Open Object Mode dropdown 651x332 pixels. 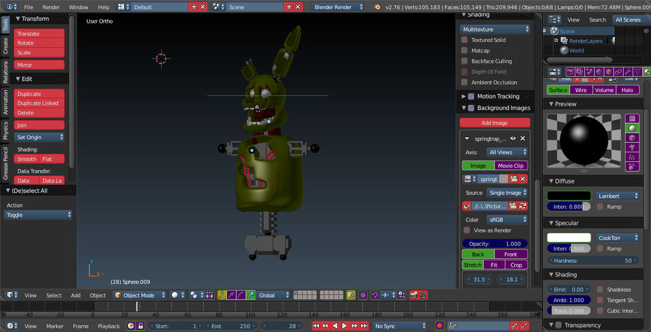pos(139,295)
